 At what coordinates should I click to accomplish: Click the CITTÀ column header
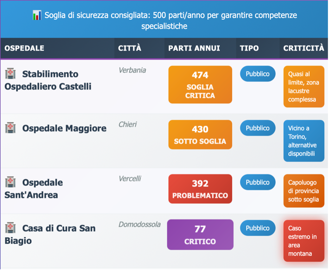pyautogui.click(x=129, y=48)
